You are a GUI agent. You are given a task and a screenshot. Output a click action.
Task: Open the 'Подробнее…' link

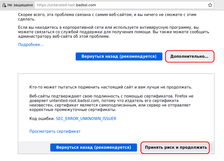[x=31, y=44]
